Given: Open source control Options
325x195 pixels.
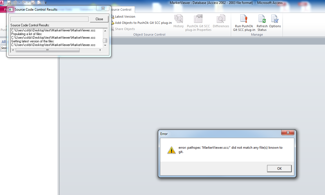Looking at the screenshot, I should pos(275,22).
